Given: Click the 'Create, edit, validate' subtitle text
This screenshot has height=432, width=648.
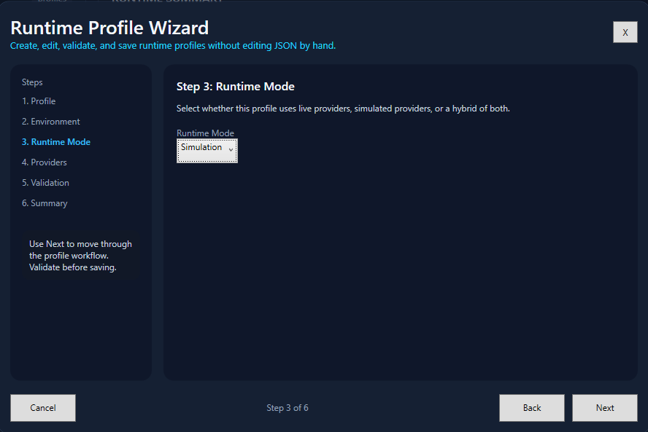Looking at the screenshot, I should point(173,46).
